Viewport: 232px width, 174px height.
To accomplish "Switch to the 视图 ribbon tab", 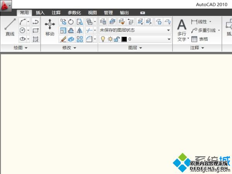I will coord(92,13).
